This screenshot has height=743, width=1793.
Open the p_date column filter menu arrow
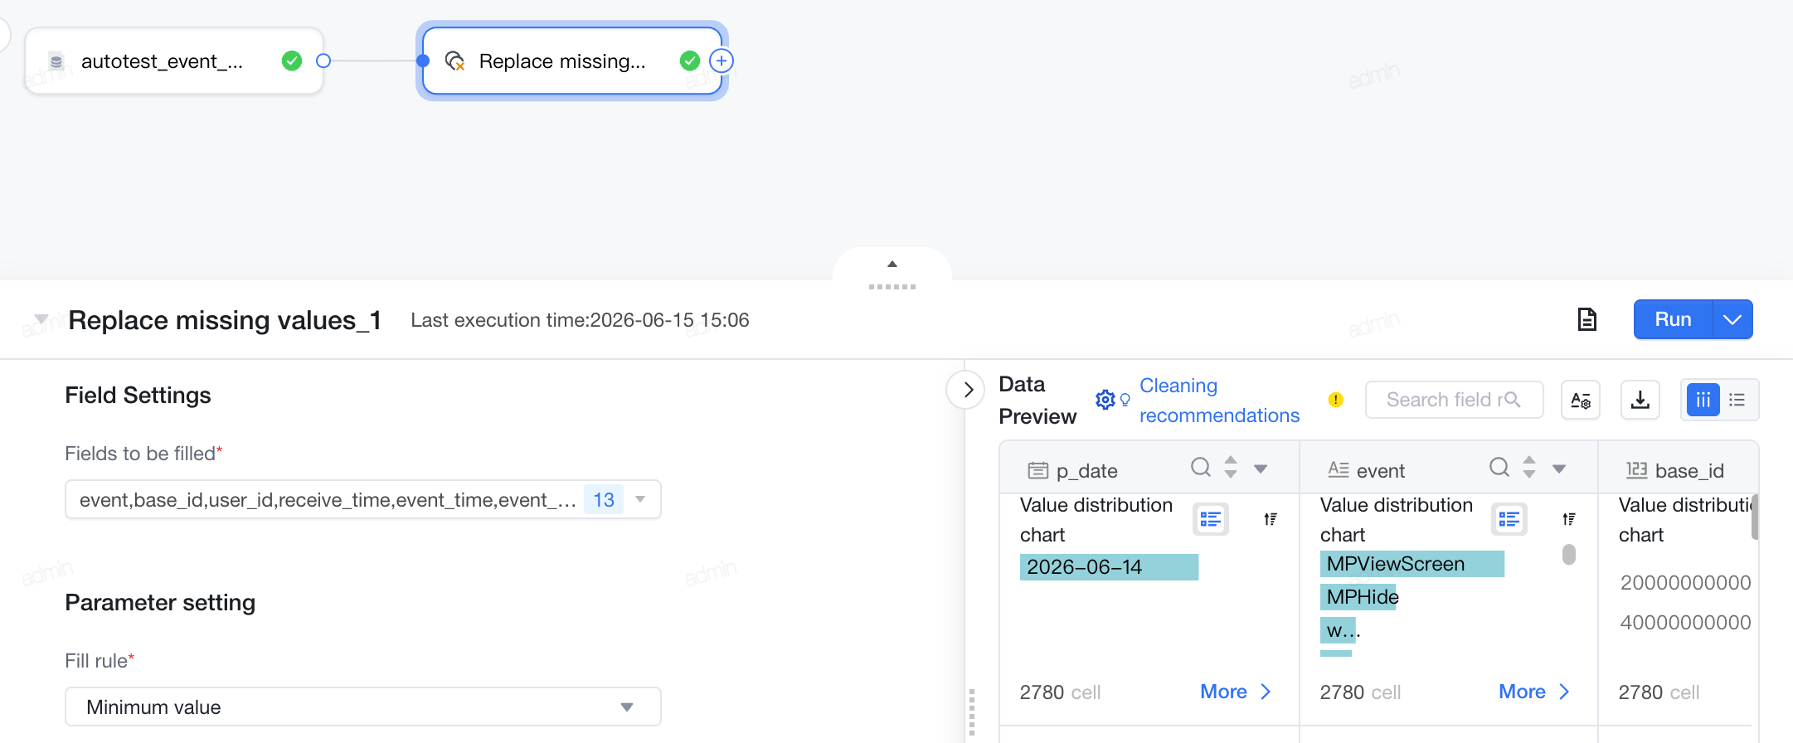click(1261, 469)
